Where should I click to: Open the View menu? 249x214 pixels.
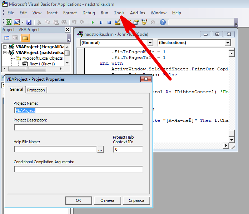(37, 13)
